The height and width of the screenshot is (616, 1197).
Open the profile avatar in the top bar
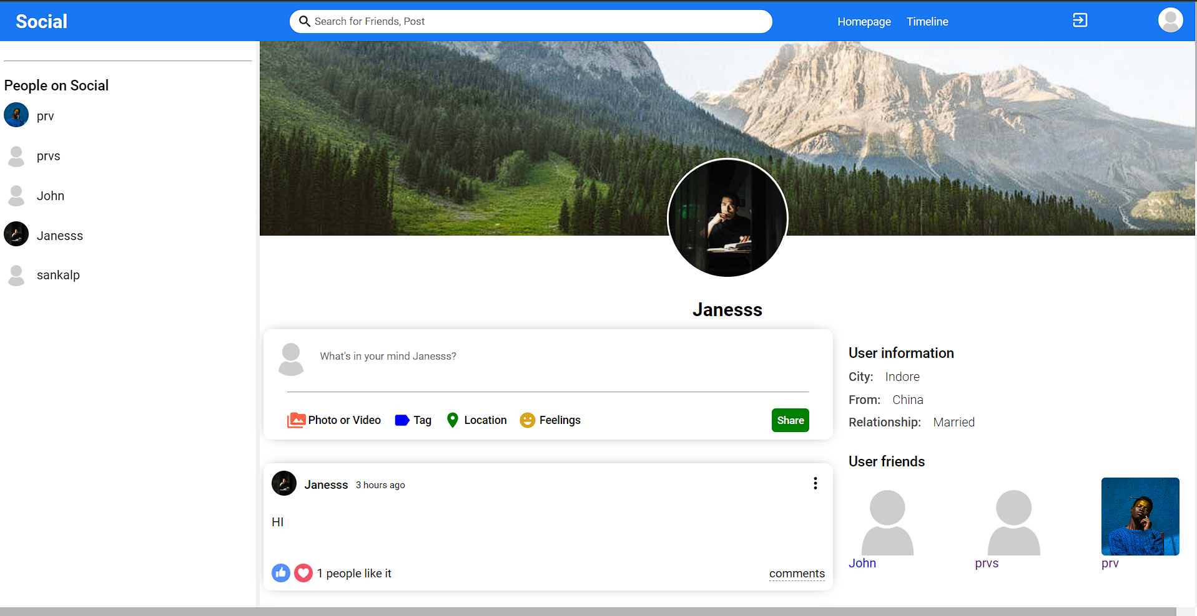(1170, 20)
